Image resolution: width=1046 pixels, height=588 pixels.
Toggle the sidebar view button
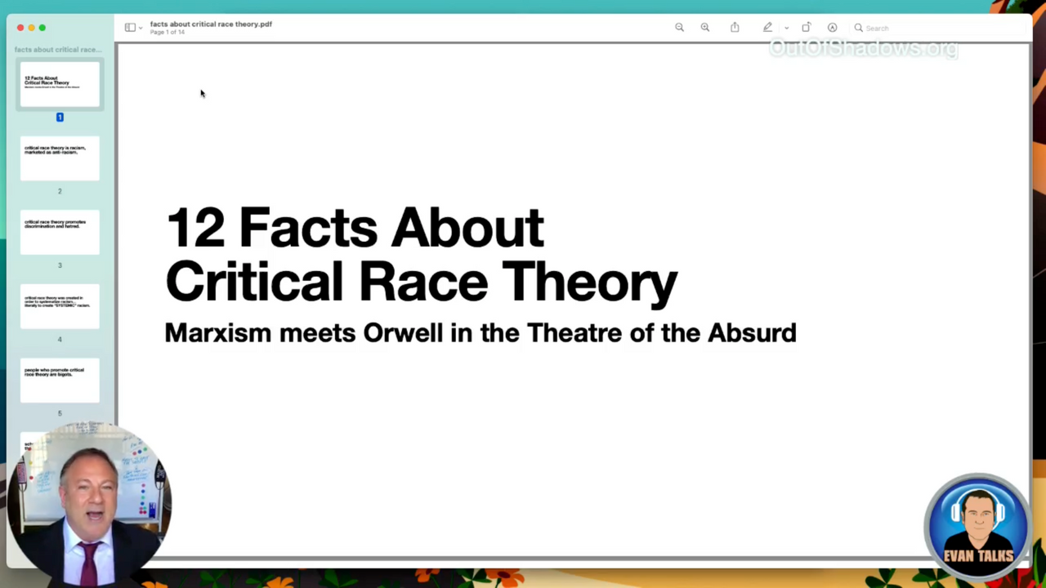(129, 28)
